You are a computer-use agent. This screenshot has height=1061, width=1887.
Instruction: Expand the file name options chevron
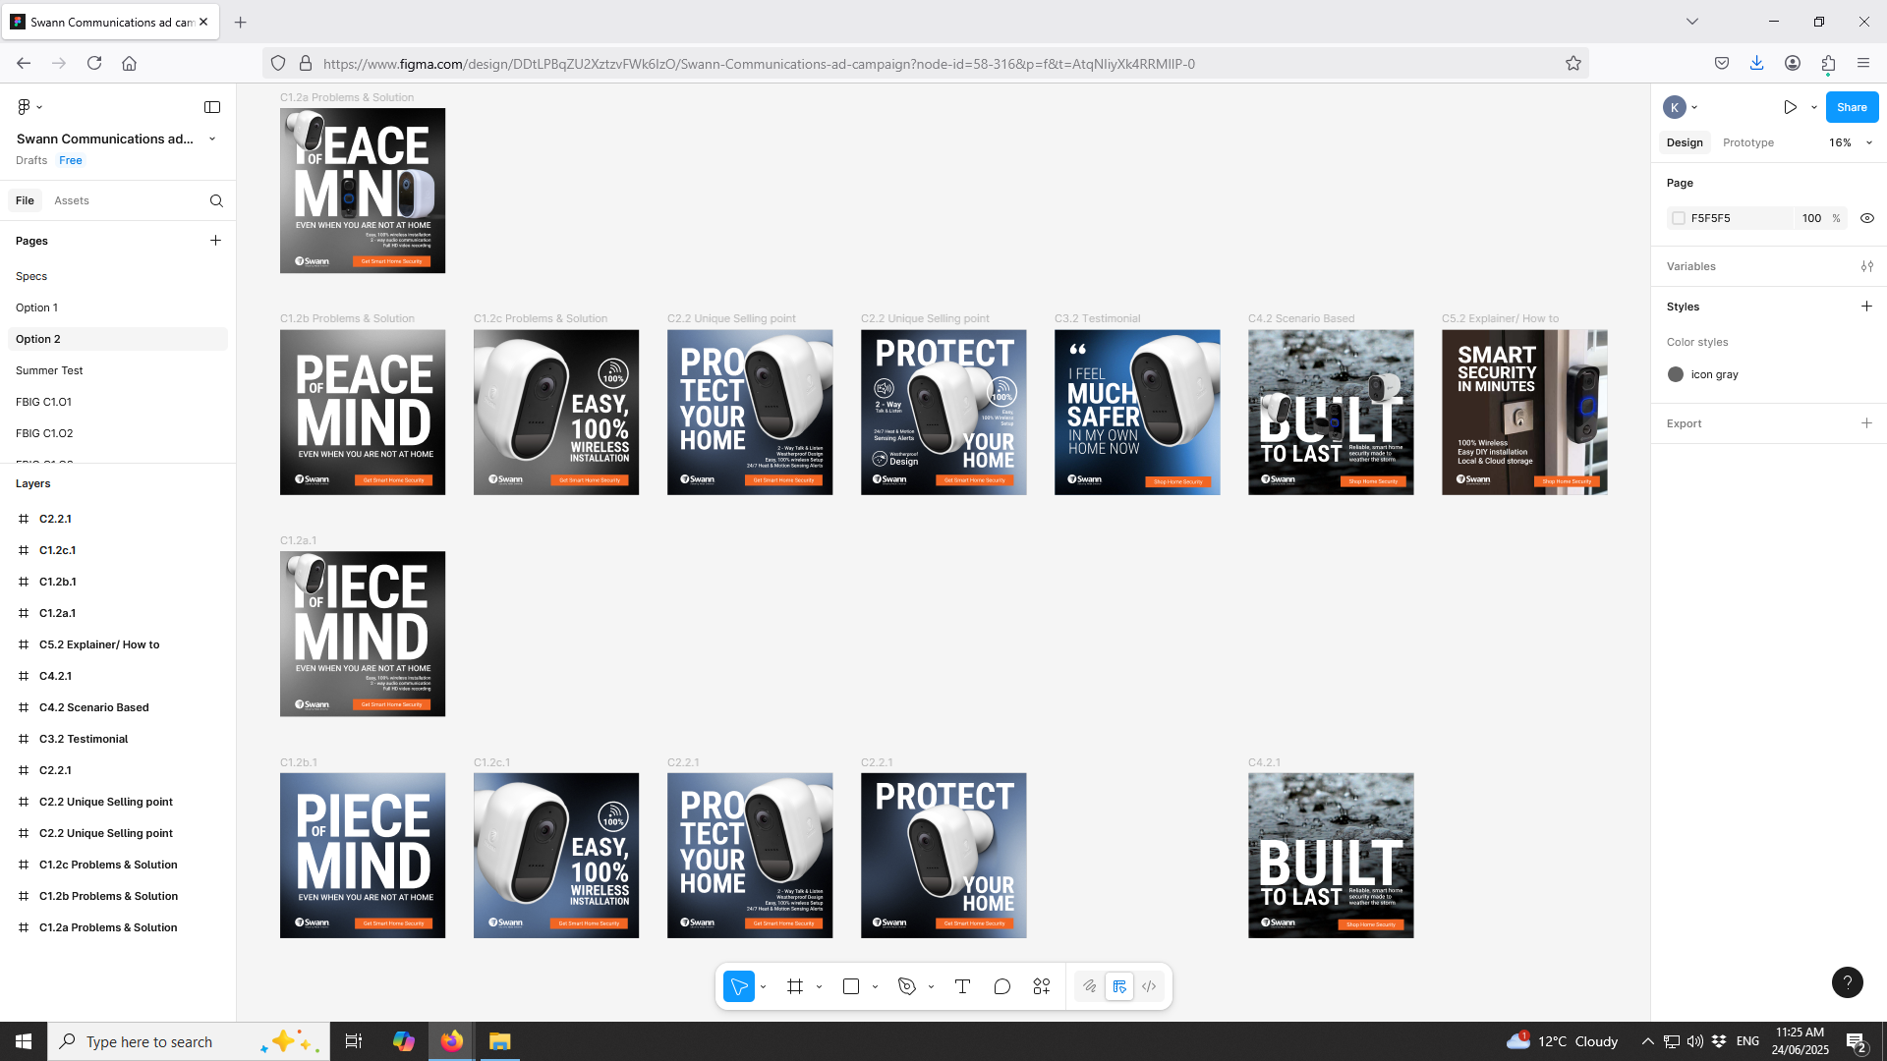point(212,139)
